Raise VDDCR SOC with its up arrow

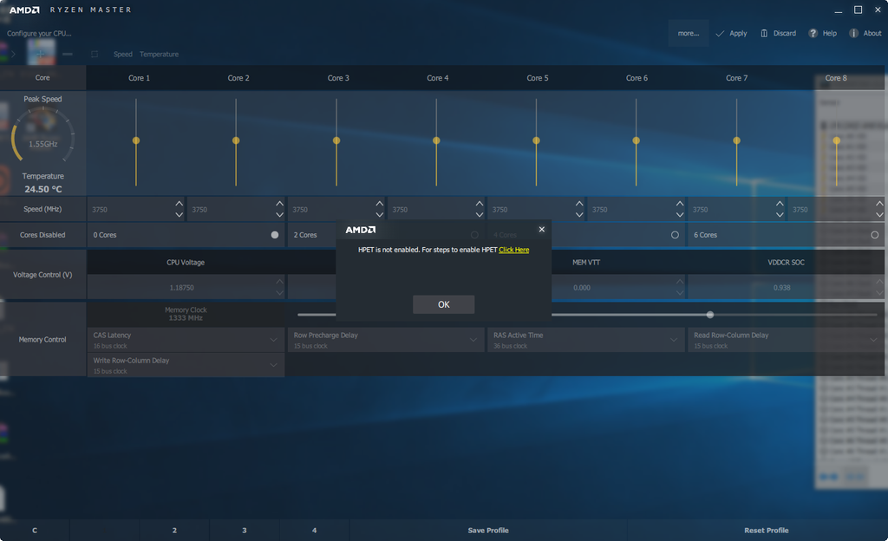(879, 281)
